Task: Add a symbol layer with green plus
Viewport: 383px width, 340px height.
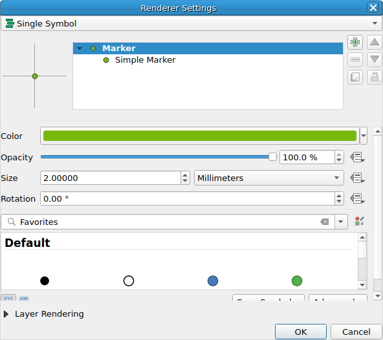Action: (355, 42)
